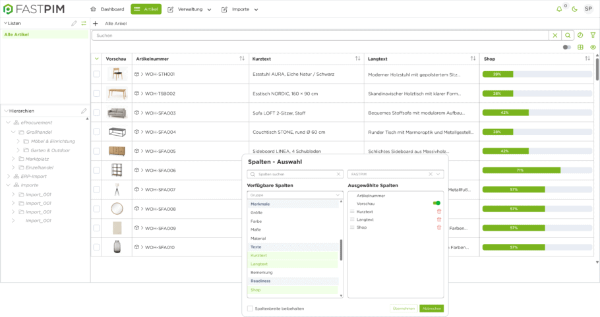Tick the checkbox for WOH-TSB002
This screenshot has height=317, width=600.
coord(96,94)
